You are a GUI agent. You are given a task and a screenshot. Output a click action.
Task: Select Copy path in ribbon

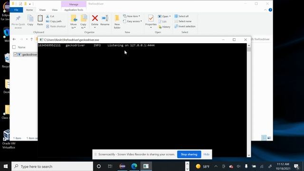point(54,21)
